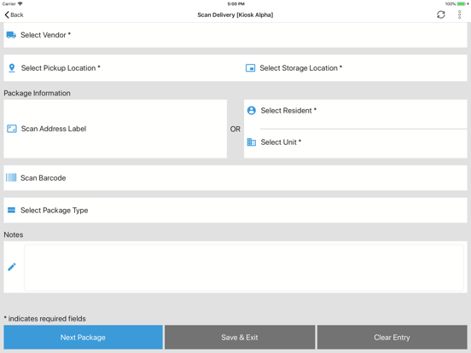Click the storage location icon

(250, 68)
